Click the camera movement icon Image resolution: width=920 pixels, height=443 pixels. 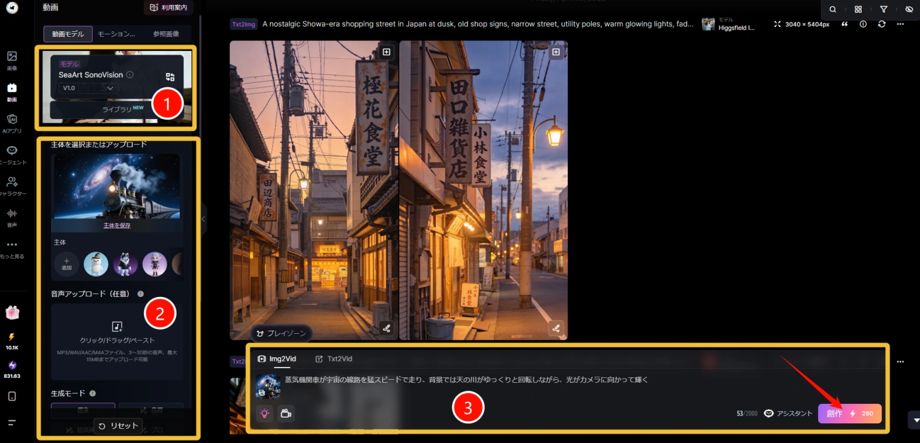[x=286, y=414]
